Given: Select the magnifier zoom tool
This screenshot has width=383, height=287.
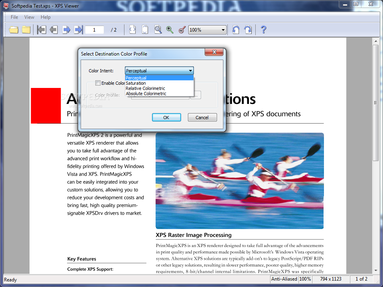Looking at the screenshot, I should pyautogui.click(x=158, y=30).
